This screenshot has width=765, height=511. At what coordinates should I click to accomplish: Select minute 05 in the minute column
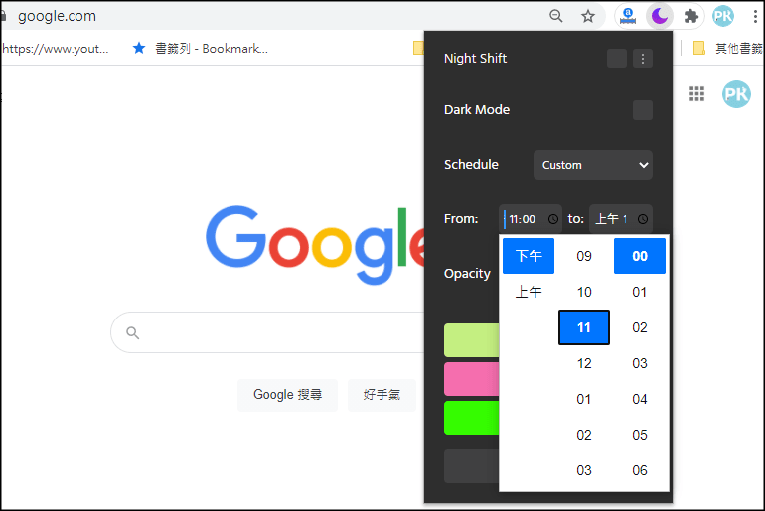[x=640, y=435]
